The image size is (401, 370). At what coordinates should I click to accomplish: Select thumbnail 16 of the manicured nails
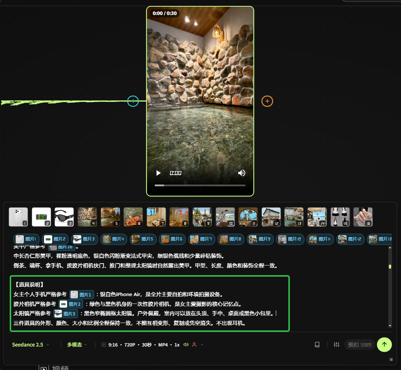pos(363,217)
